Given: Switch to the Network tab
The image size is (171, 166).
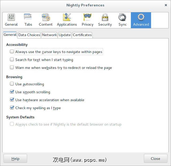Looking at the screenshot, I should coord(49,35).
